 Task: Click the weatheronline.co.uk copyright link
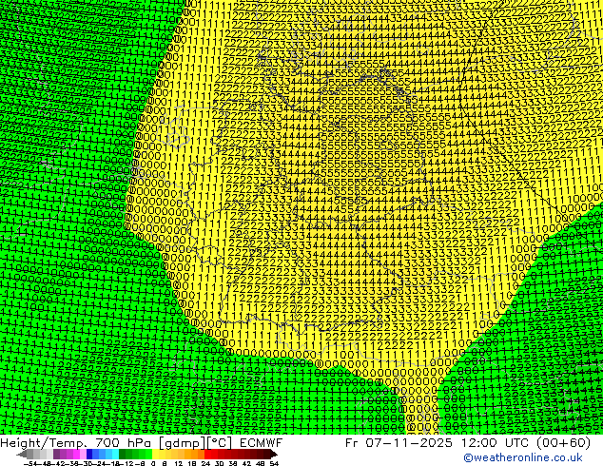[523, 457]
